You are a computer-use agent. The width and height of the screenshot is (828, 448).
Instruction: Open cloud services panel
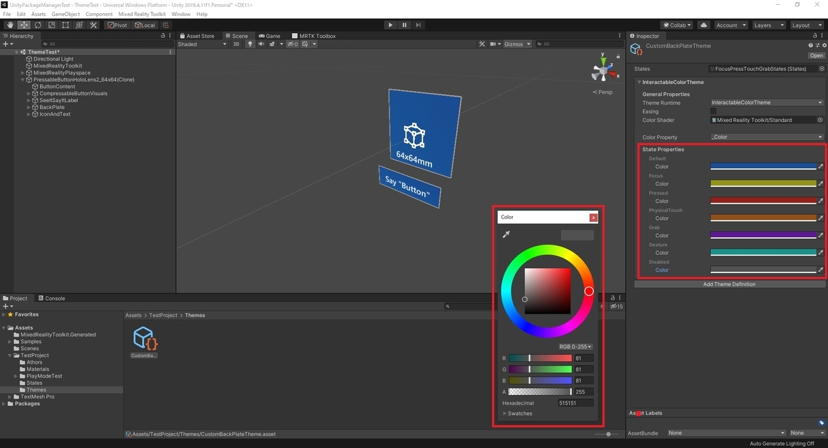704,25
